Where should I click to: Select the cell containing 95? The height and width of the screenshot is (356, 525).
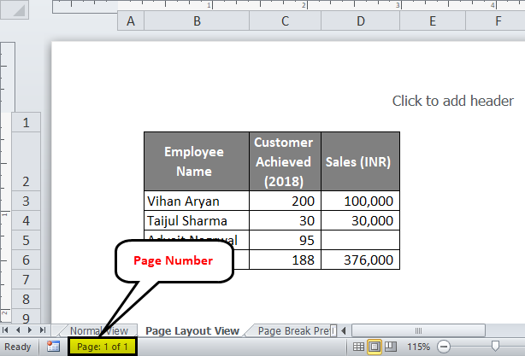click(x=285, y=240)
